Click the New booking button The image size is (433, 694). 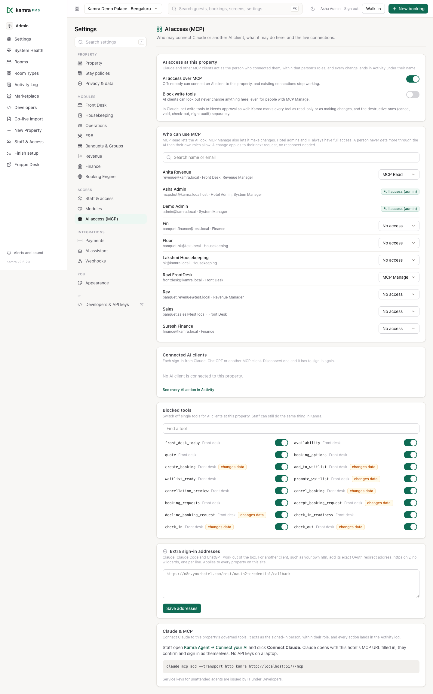coord(408,9)
